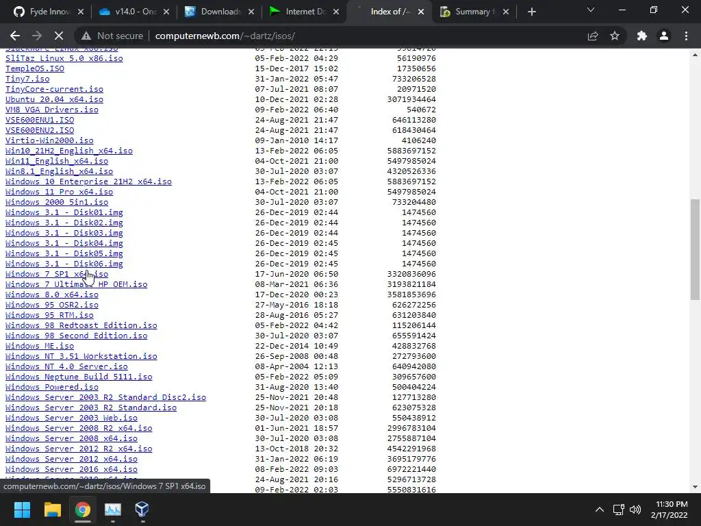Open the TinyCore-current.iso link

coord(54,89)
